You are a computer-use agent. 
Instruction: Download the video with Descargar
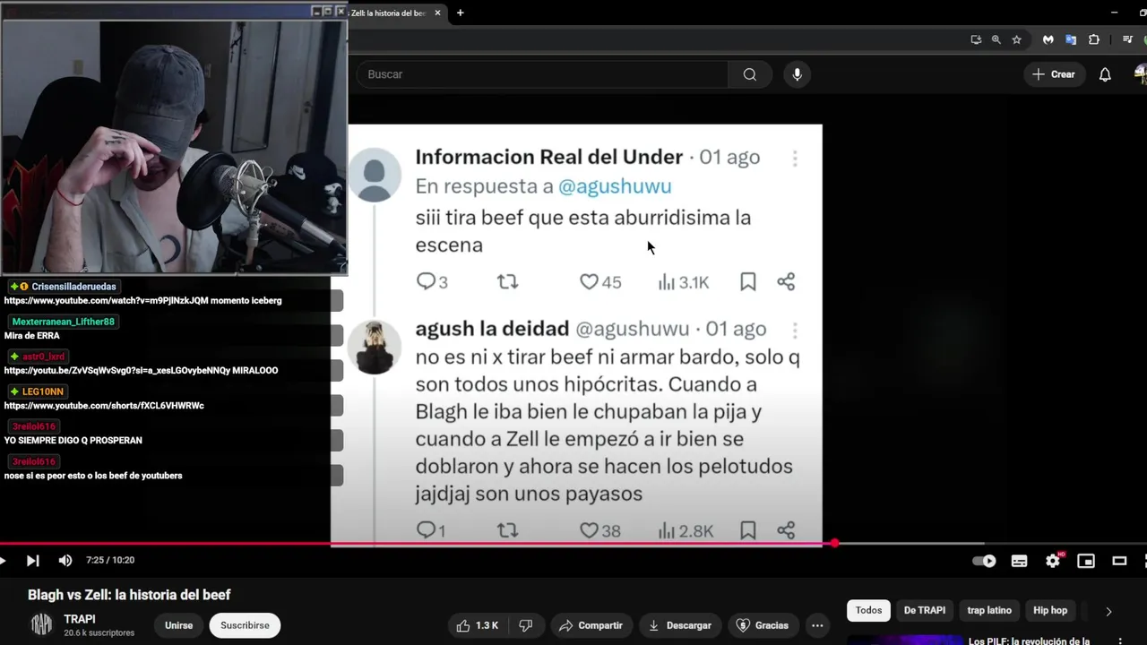pyautogui.click(x=680, y=625)
